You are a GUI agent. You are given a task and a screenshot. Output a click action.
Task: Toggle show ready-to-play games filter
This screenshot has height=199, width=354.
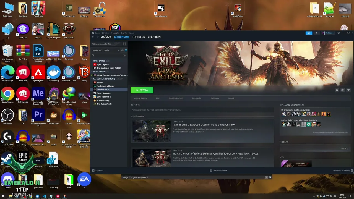(126, 50)
